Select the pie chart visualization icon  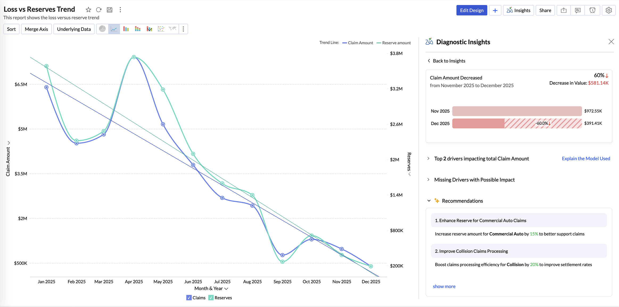[102, 29]
